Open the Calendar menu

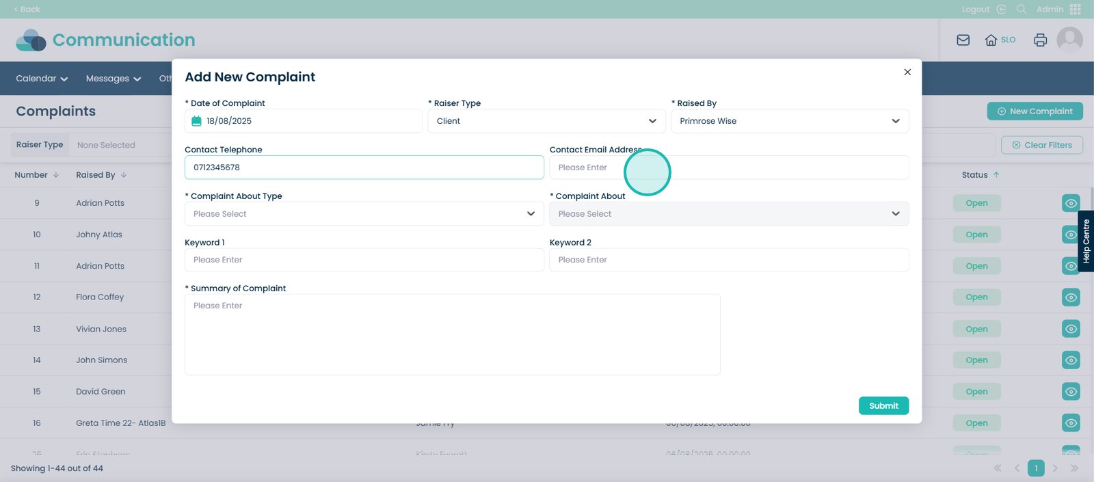[42, 79]
